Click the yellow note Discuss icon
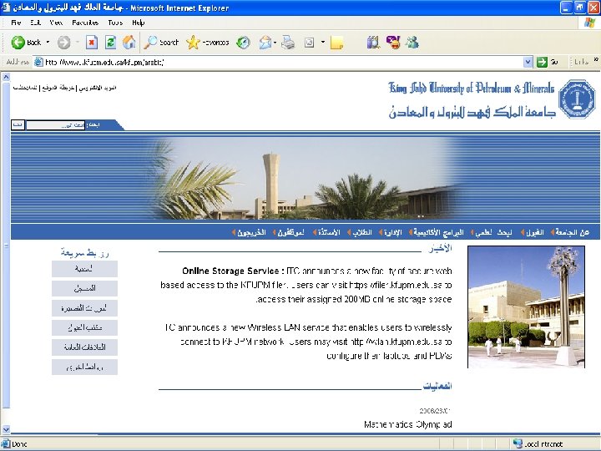 click(x=336, y=43)
